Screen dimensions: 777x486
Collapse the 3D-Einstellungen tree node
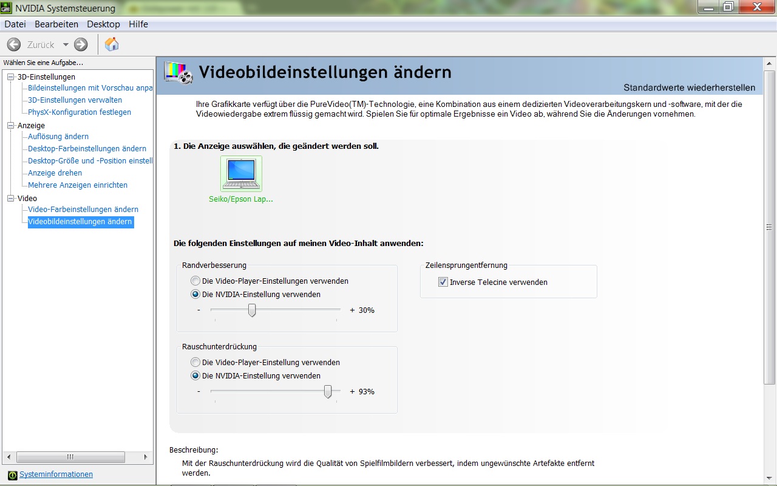click(10, 77)
